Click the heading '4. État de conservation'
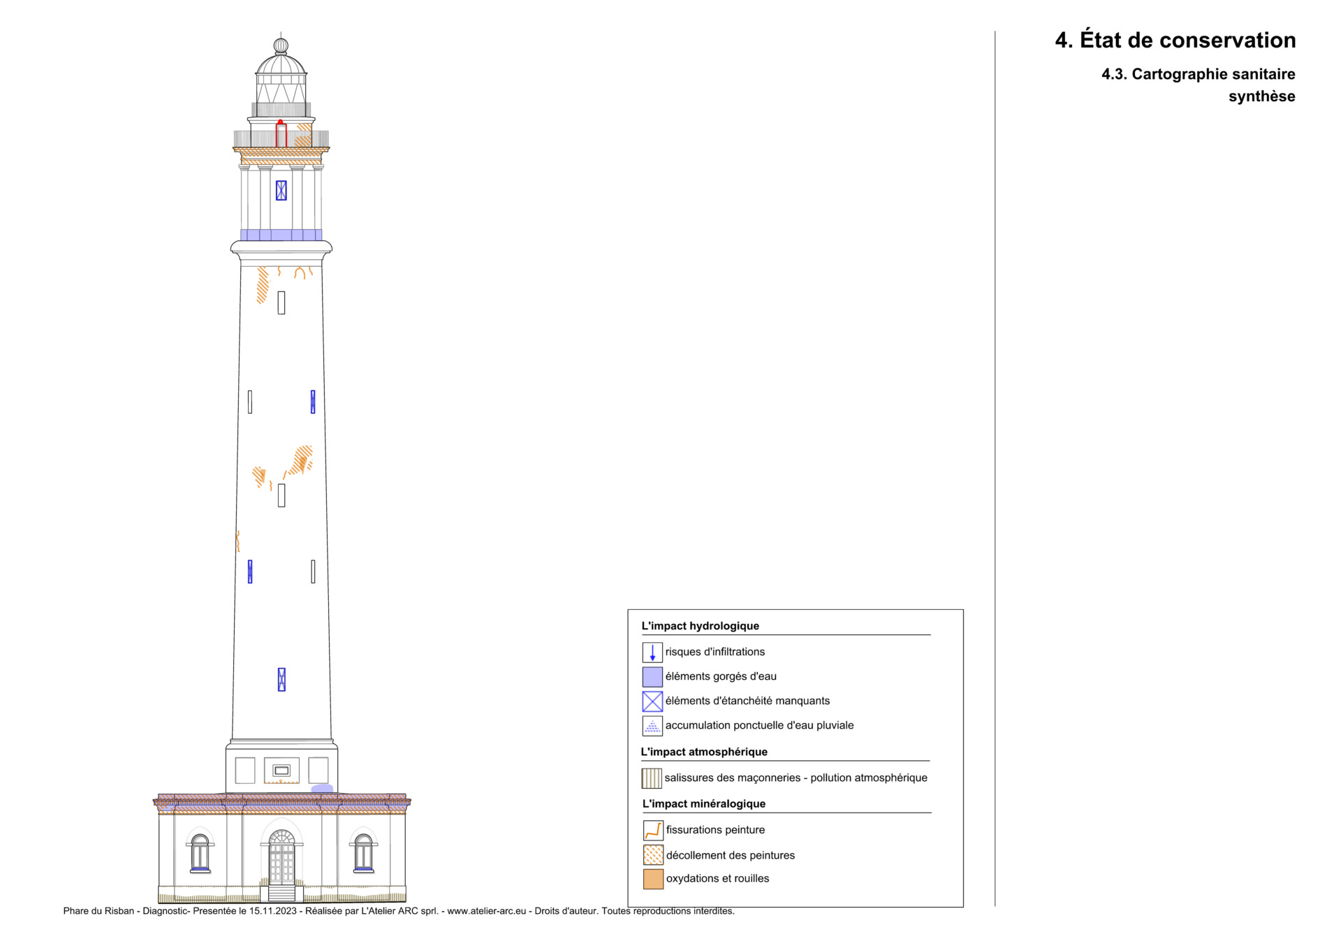 [x=1175, y=40]
